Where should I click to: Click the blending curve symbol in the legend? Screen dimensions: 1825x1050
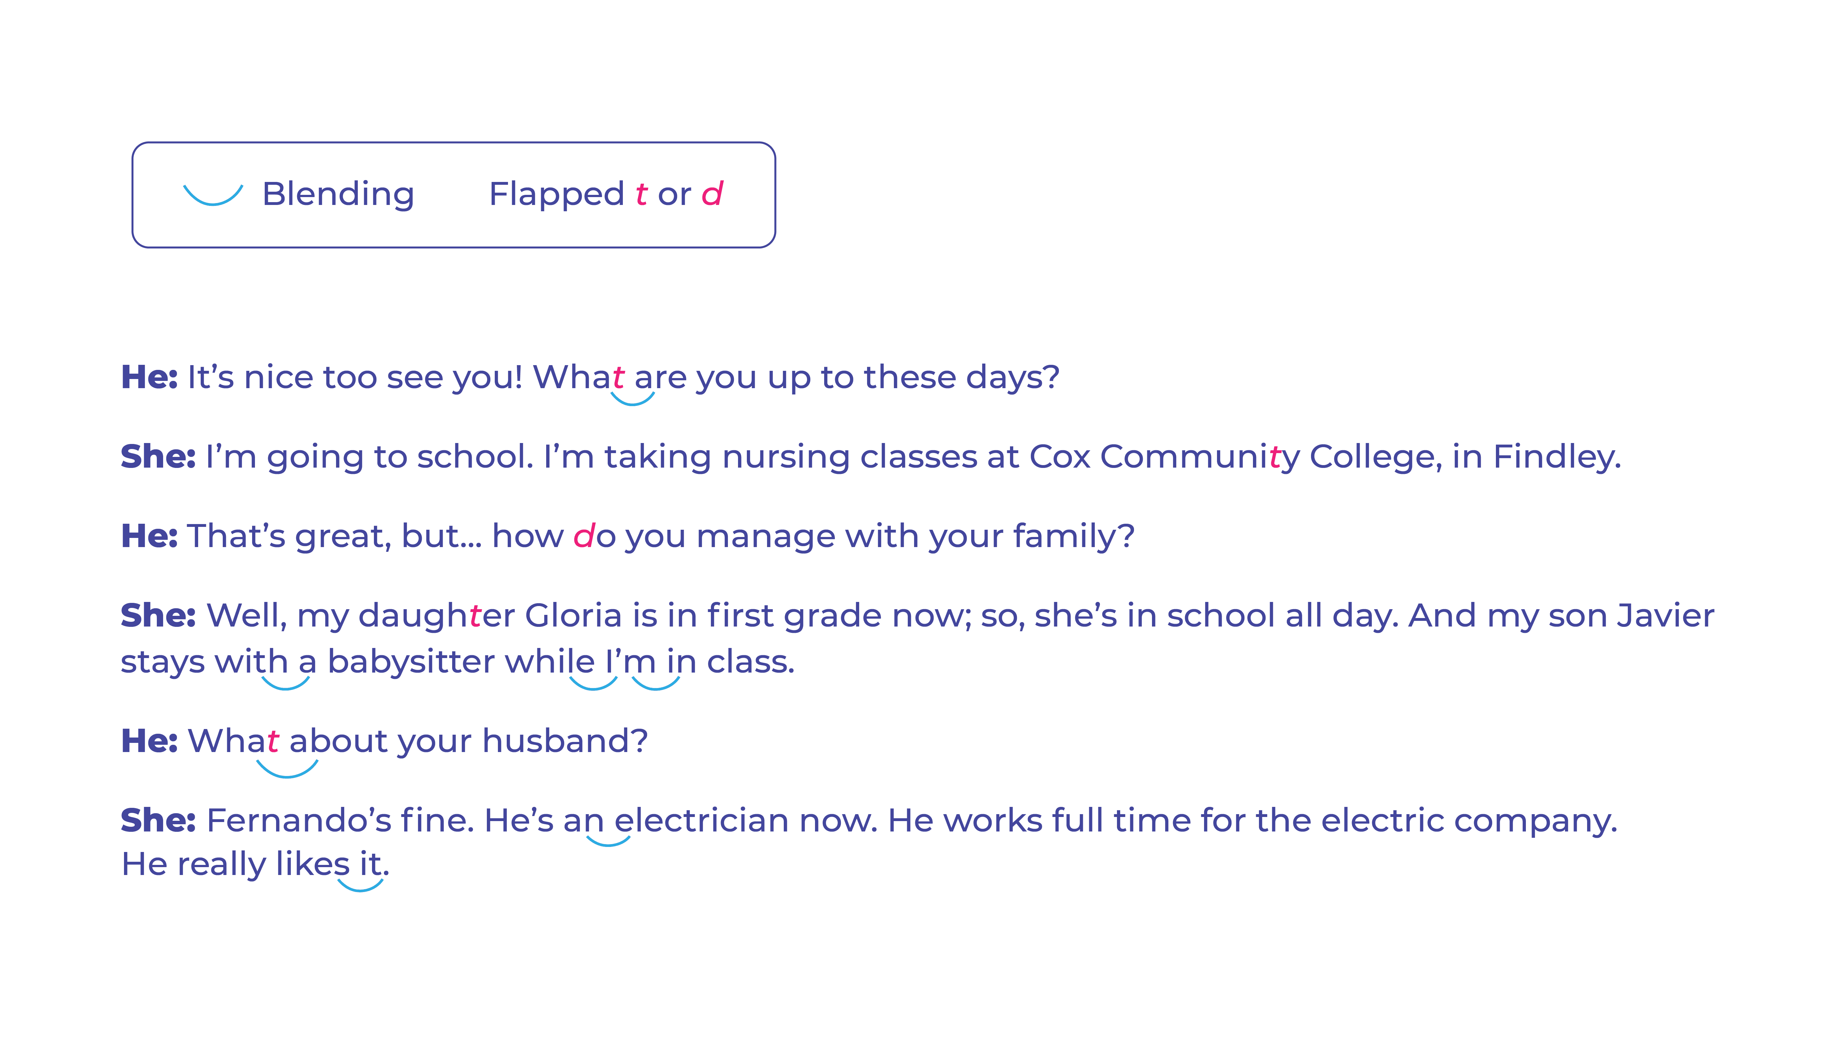pos(213,195)
